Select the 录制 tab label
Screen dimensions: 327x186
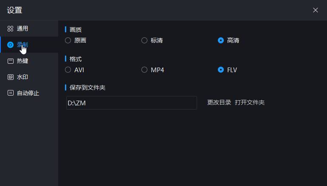tap(23, 45)
